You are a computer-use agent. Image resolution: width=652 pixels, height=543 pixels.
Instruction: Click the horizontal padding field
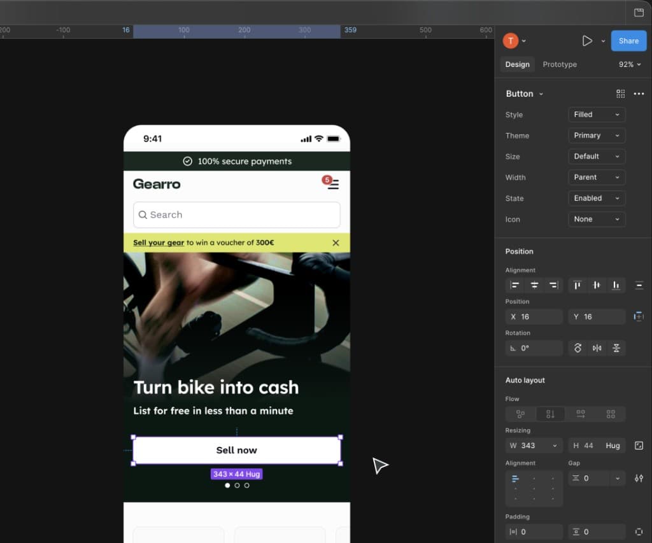click(x=534, y=532)
